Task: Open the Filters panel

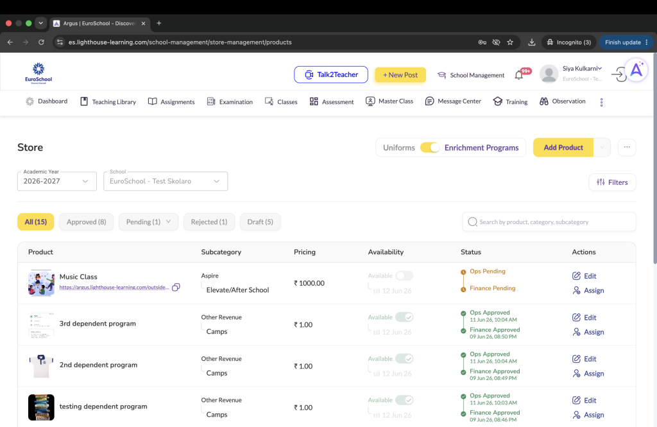Action: click(x=612, y=182)
